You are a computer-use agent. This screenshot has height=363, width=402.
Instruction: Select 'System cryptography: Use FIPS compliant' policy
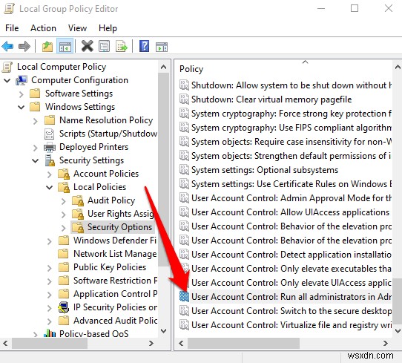291,128
